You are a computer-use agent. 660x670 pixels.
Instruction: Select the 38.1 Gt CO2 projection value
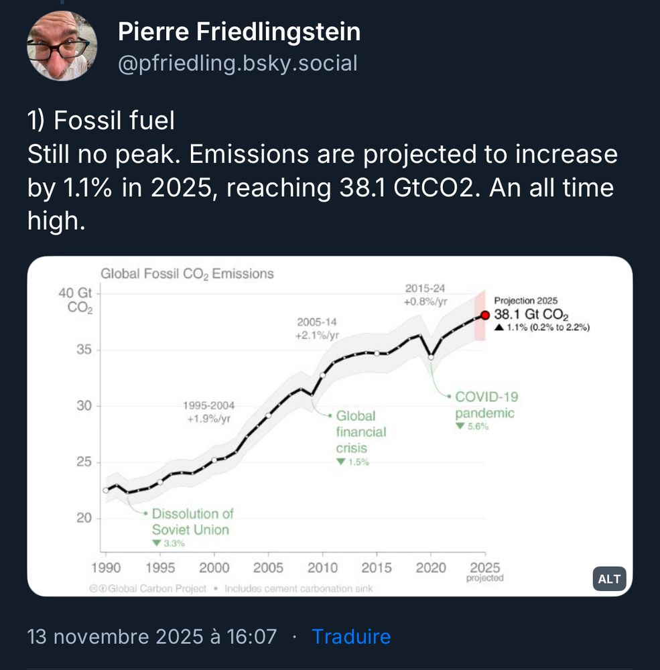[x=531, y=316]
